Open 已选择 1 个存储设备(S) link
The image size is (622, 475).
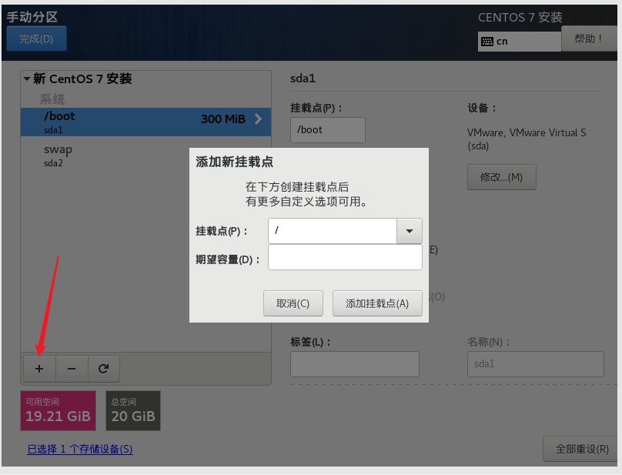[x=80, y=449]
